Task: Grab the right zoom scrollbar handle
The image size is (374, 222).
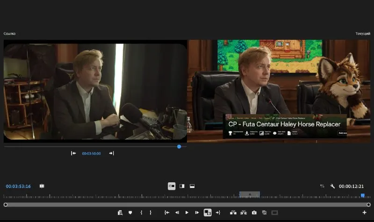Action: pyautogui.click(x=368, y=205)
